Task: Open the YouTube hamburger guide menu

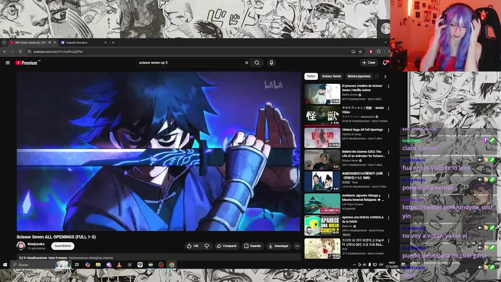Action: [x=7, y=63]
